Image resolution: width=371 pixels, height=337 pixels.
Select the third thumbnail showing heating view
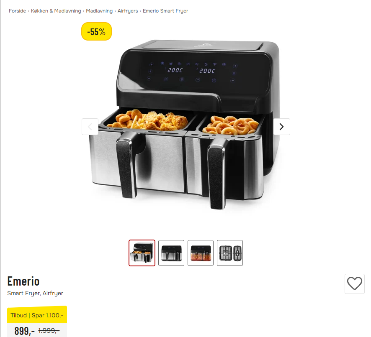point(201,253)
